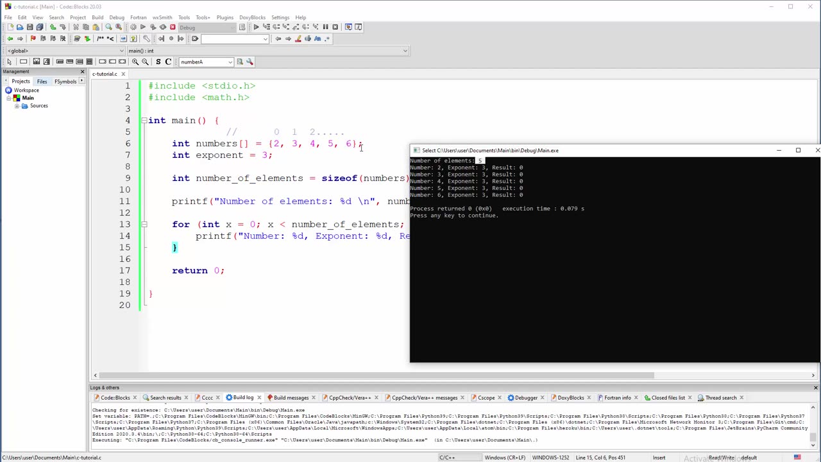The image size is (821, 462).
Task: Click the search icon beside numberA
Action: coord(240,62)
